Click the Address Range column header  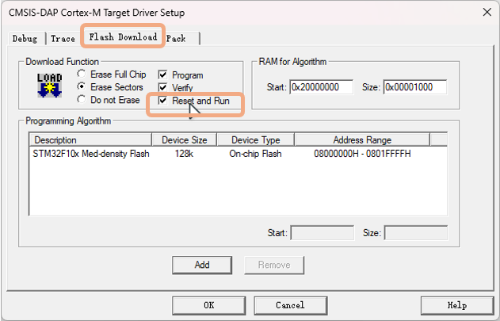pos(362,140)
